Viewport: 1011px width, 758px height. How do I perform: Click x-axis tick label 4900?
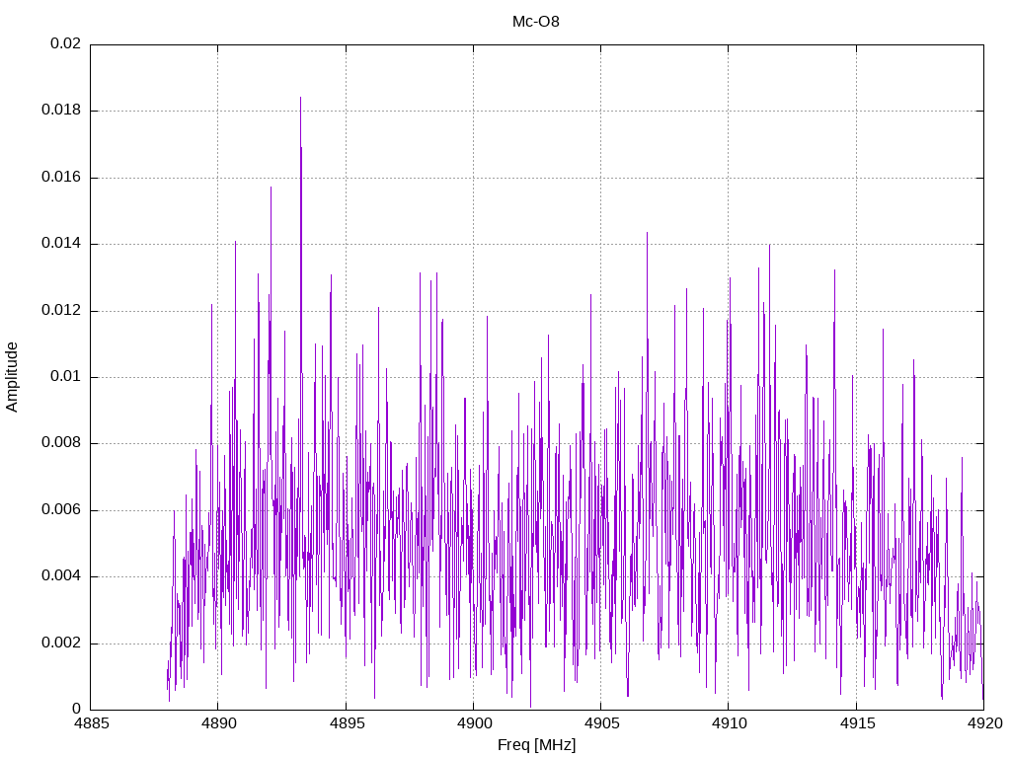(474, 723)
